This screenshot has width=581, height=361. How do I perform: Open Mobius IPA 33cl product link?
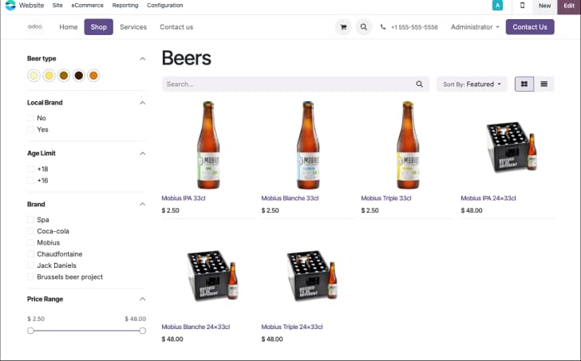[x=184, y=198]
